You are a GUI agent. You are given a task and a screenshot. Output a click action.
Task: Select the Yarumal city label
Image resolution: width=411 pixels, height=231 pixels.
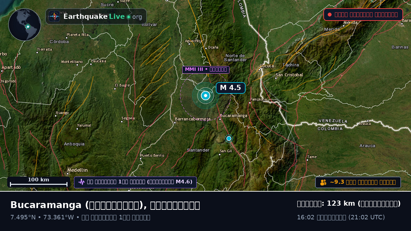(x=84, y=126)
